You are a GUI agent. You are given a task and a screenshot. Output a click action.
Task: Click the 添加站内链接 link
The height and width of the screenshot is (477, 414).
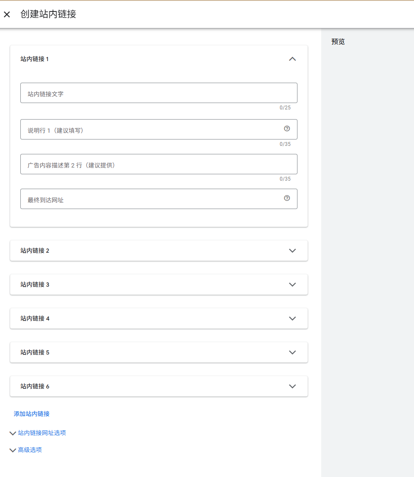click(32, 414)
